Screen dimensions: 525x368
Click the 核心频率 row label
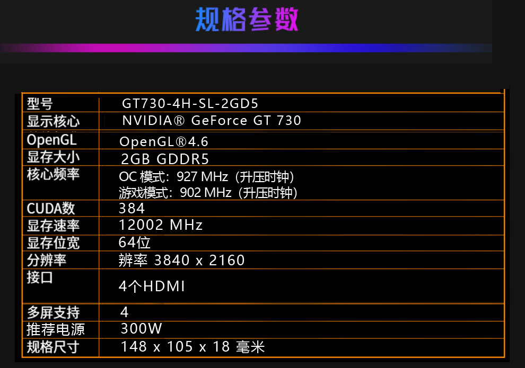[53, 174]
